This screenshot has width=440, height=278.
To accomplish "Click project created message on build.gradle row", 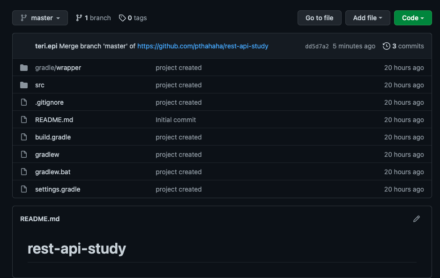I will pyautogui.click(x=179, y=137).
